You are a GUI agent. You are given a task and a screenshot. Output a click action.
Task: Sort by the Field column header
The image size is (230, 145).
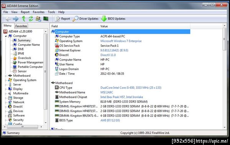[x=74, y=26]
